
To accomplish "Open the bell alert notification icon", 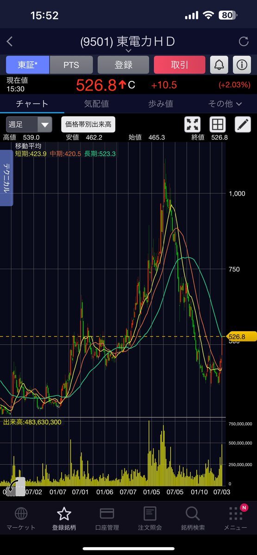I will click(x=219, y=65).
